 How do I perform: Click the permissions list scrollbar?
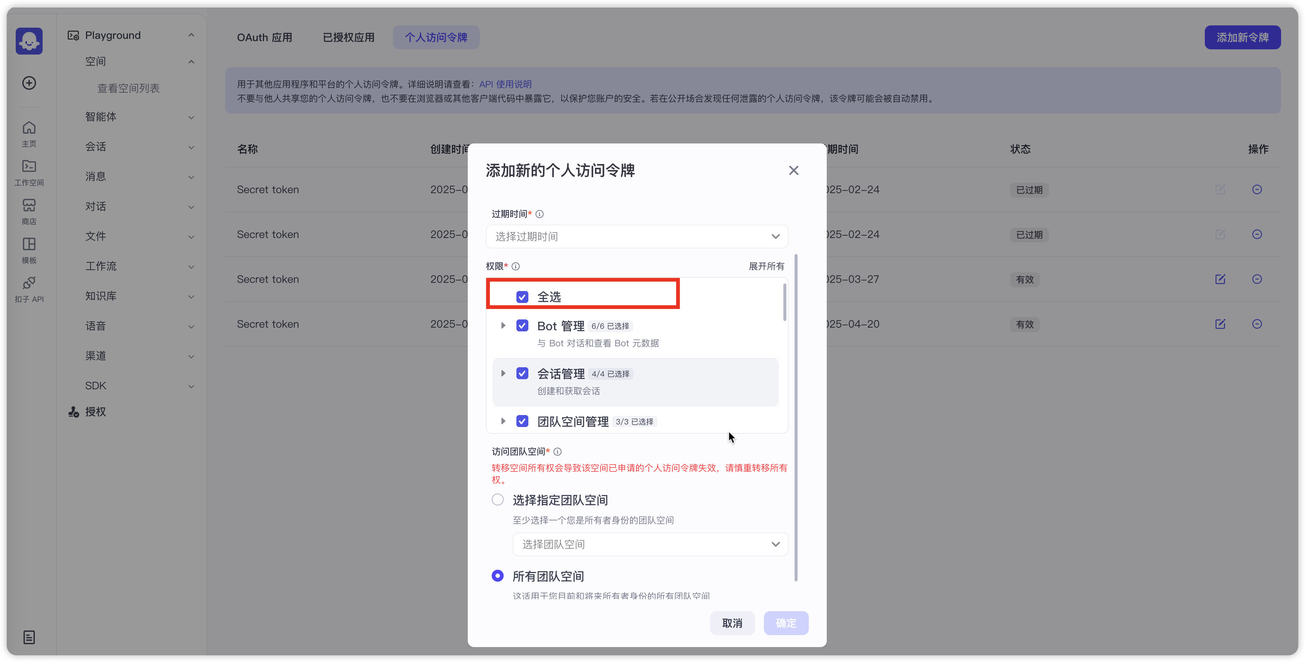(784, 303)
